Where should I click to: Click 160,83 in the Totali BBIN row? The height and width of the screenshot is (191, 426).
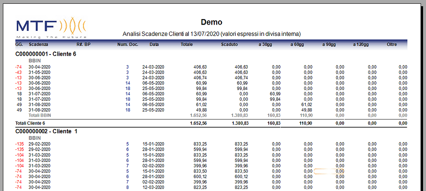(274, 115)
